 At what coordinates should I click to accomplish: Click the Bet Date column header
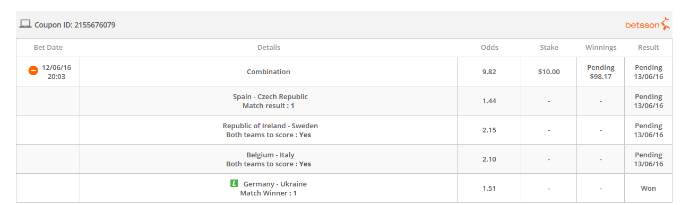pyautogui.click(x=48, y=48)
